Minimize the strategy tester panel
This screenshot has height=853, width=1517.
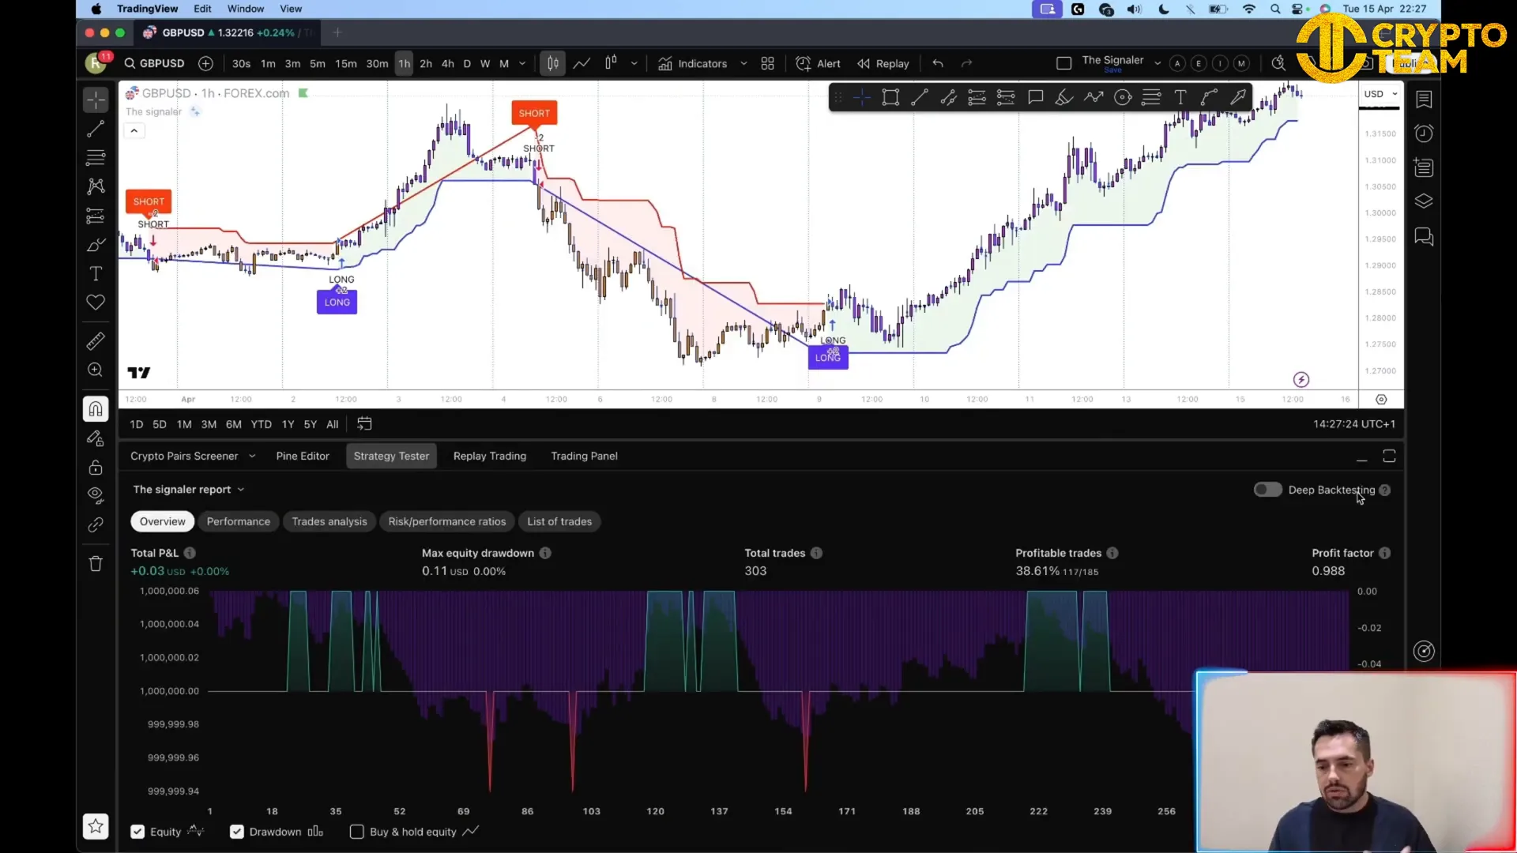coord(1361,457)
